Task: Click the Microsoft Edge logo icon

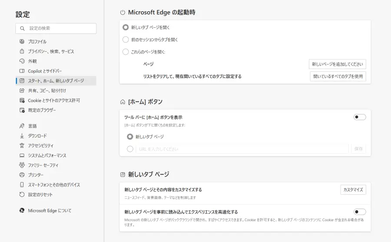Action: 22,210
